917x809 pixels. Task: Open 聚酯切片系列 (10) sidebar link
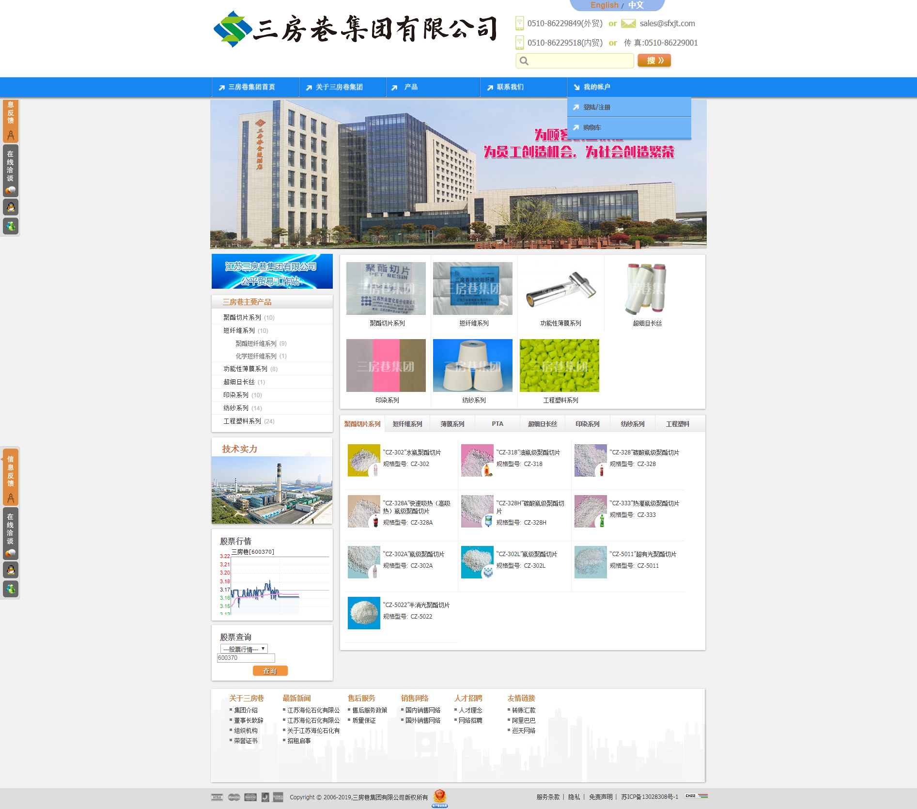pos(249,317)
